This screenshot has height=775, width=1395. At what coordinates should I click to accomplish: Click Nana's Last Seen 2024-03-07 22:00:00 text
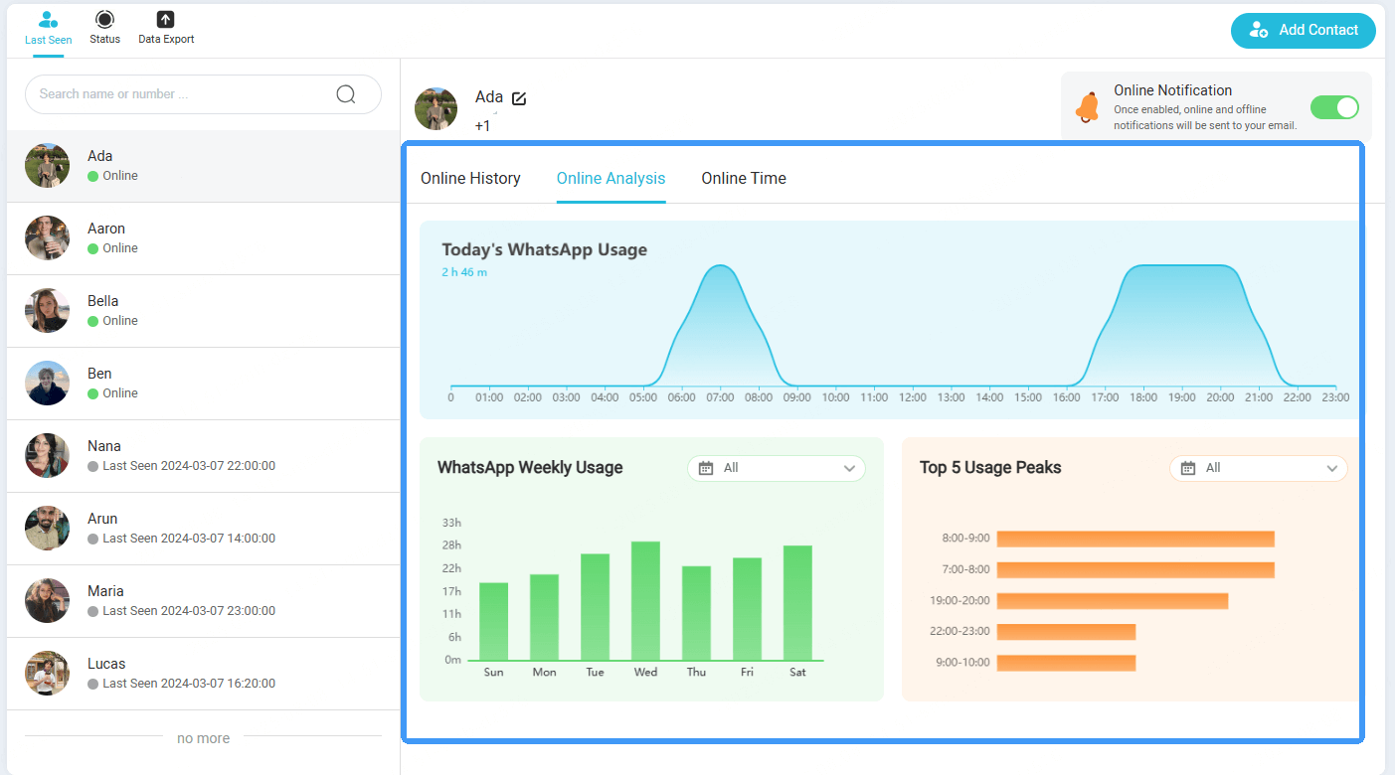(x=189, y=466)
